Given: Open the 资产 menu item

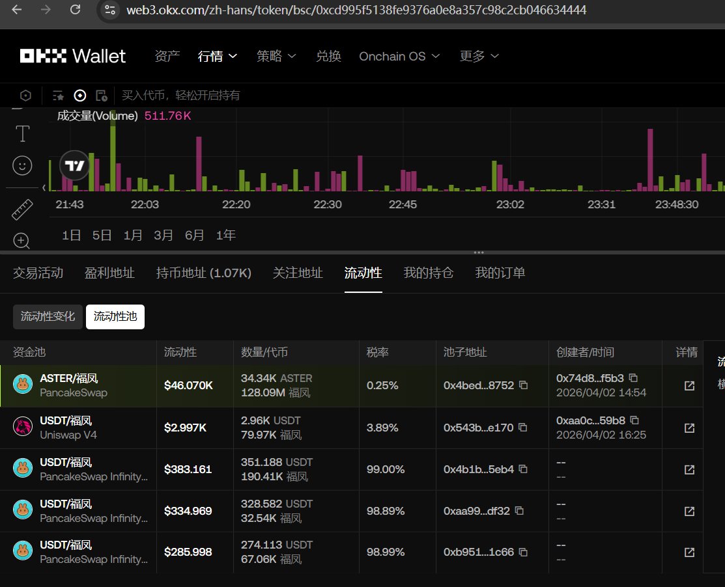Looking at the screenshot, I should 167,57.
